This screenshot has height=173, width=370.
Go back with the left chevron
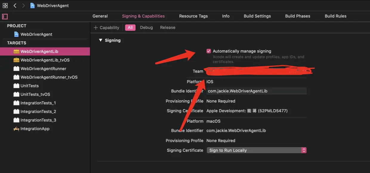15,6
